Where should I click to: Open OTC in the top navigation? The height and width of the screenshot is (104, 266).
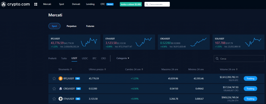coord(103,4)
